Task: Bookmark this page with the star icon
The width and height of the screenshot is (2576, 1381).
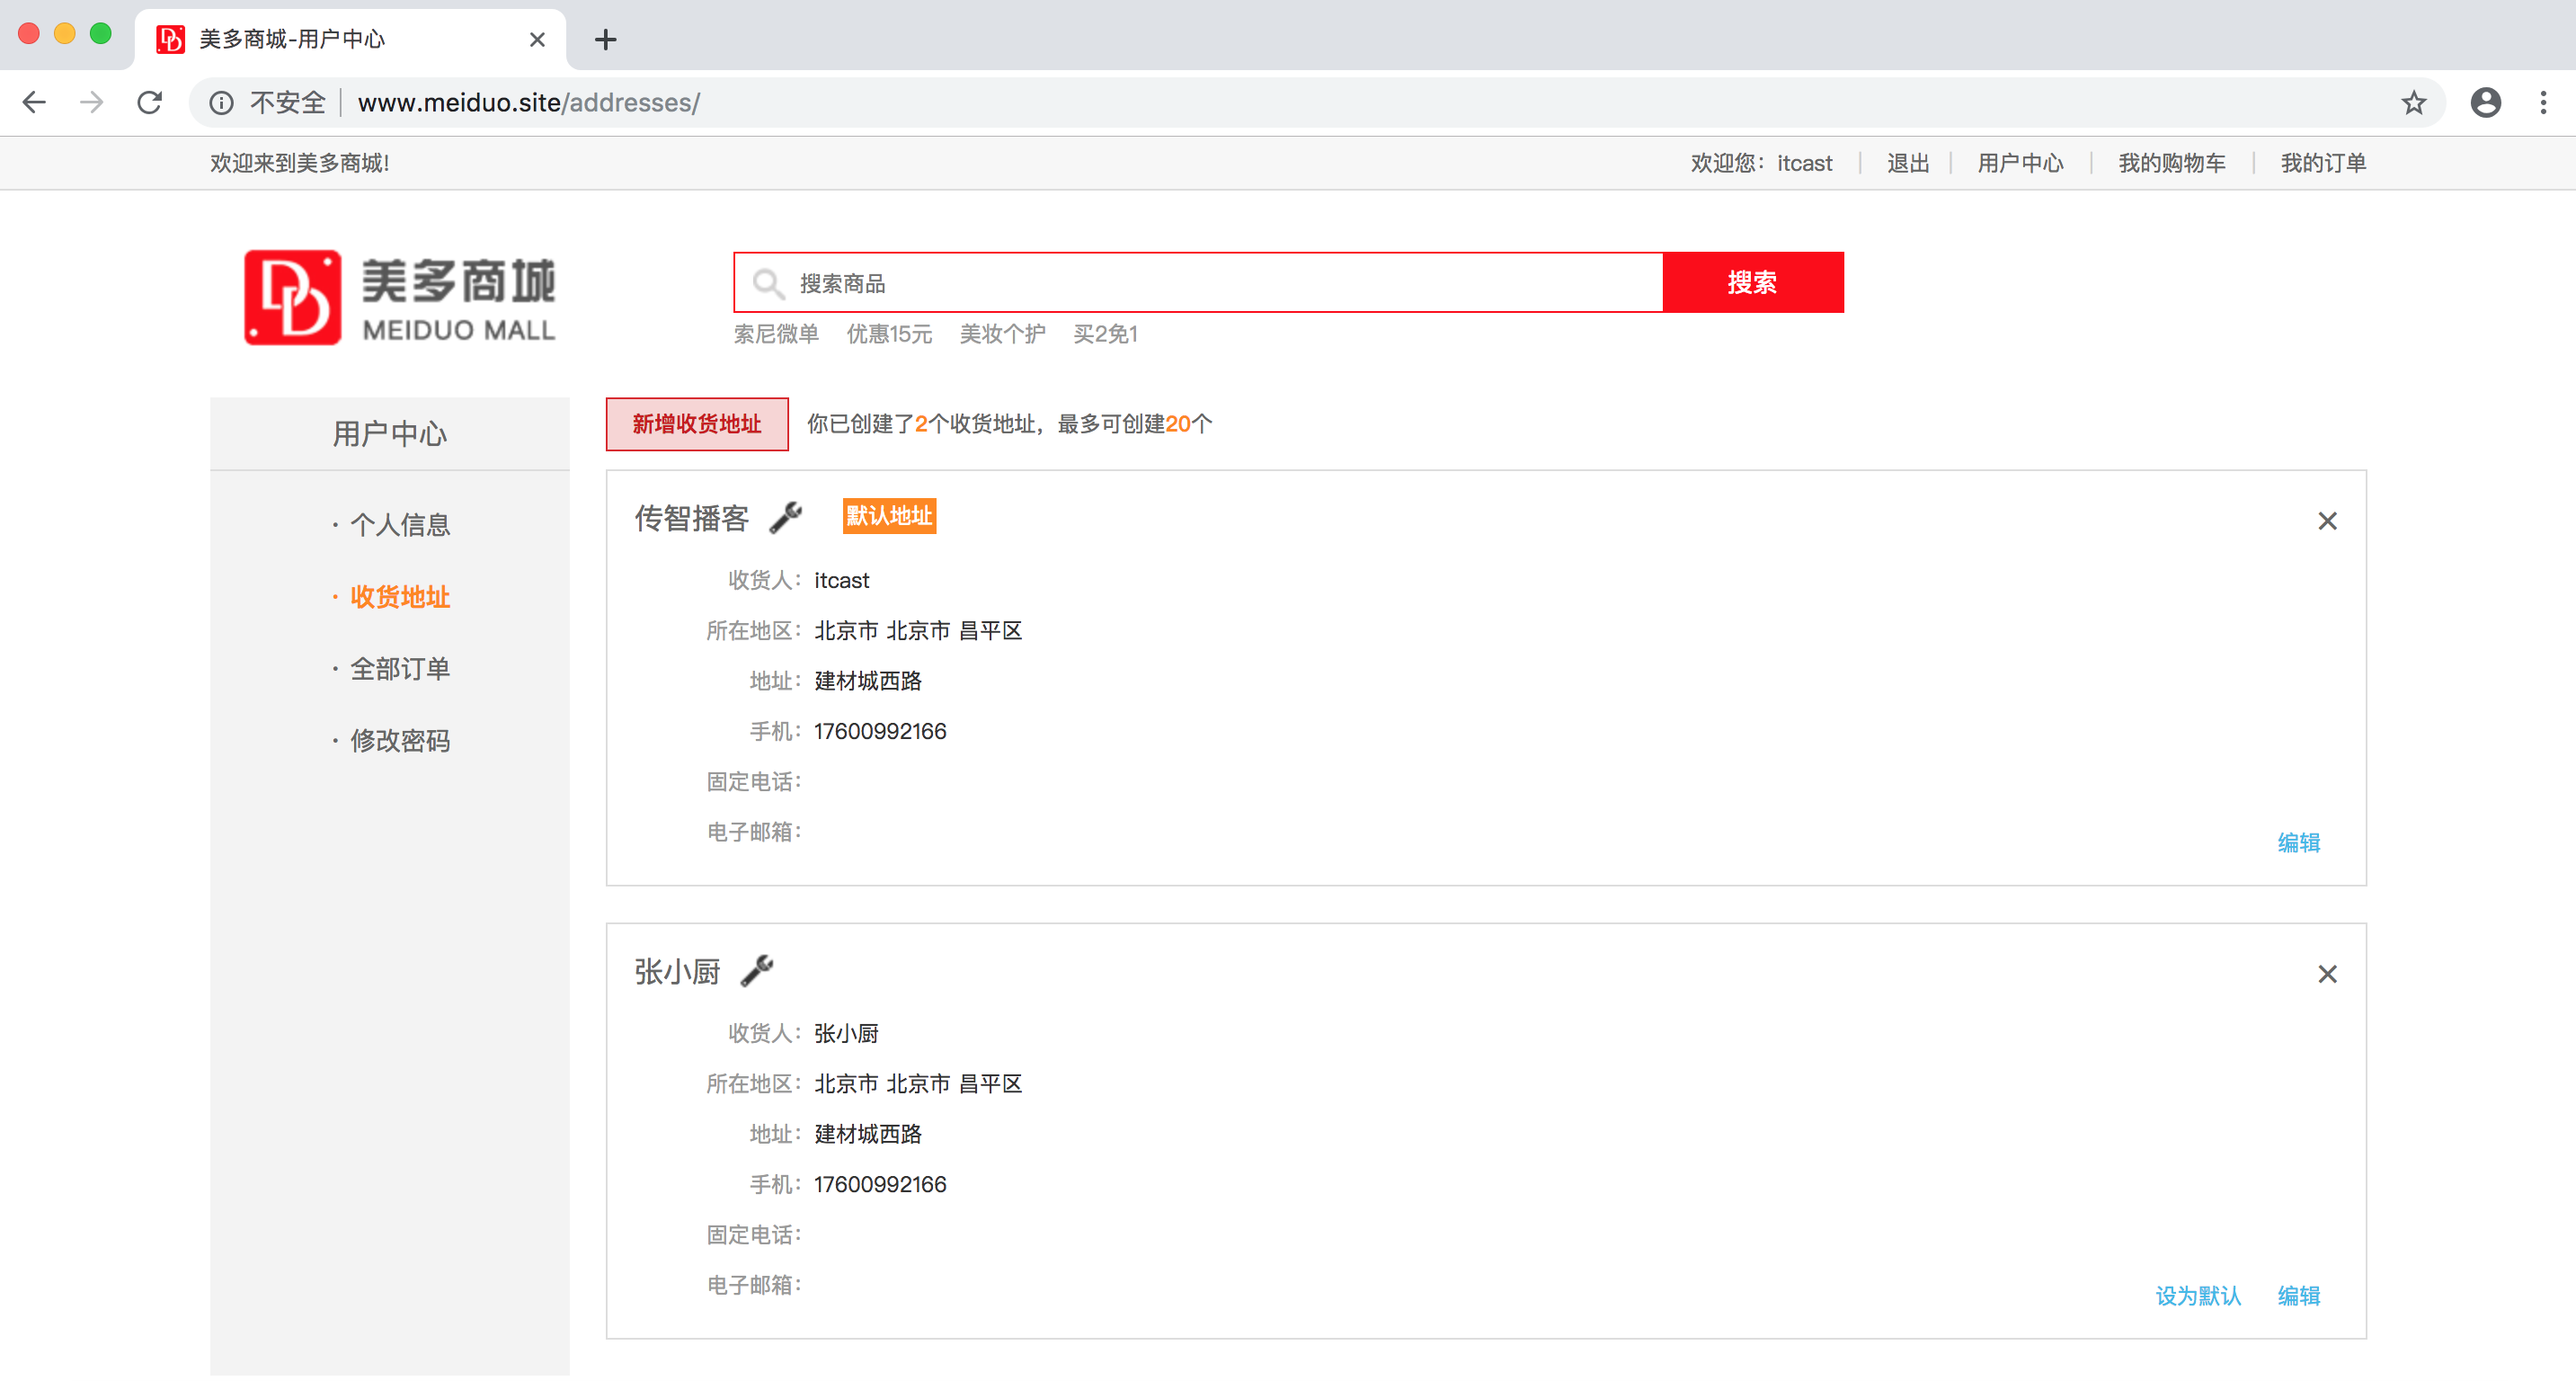Action: pyautogui.click(x=2413, y=103)
